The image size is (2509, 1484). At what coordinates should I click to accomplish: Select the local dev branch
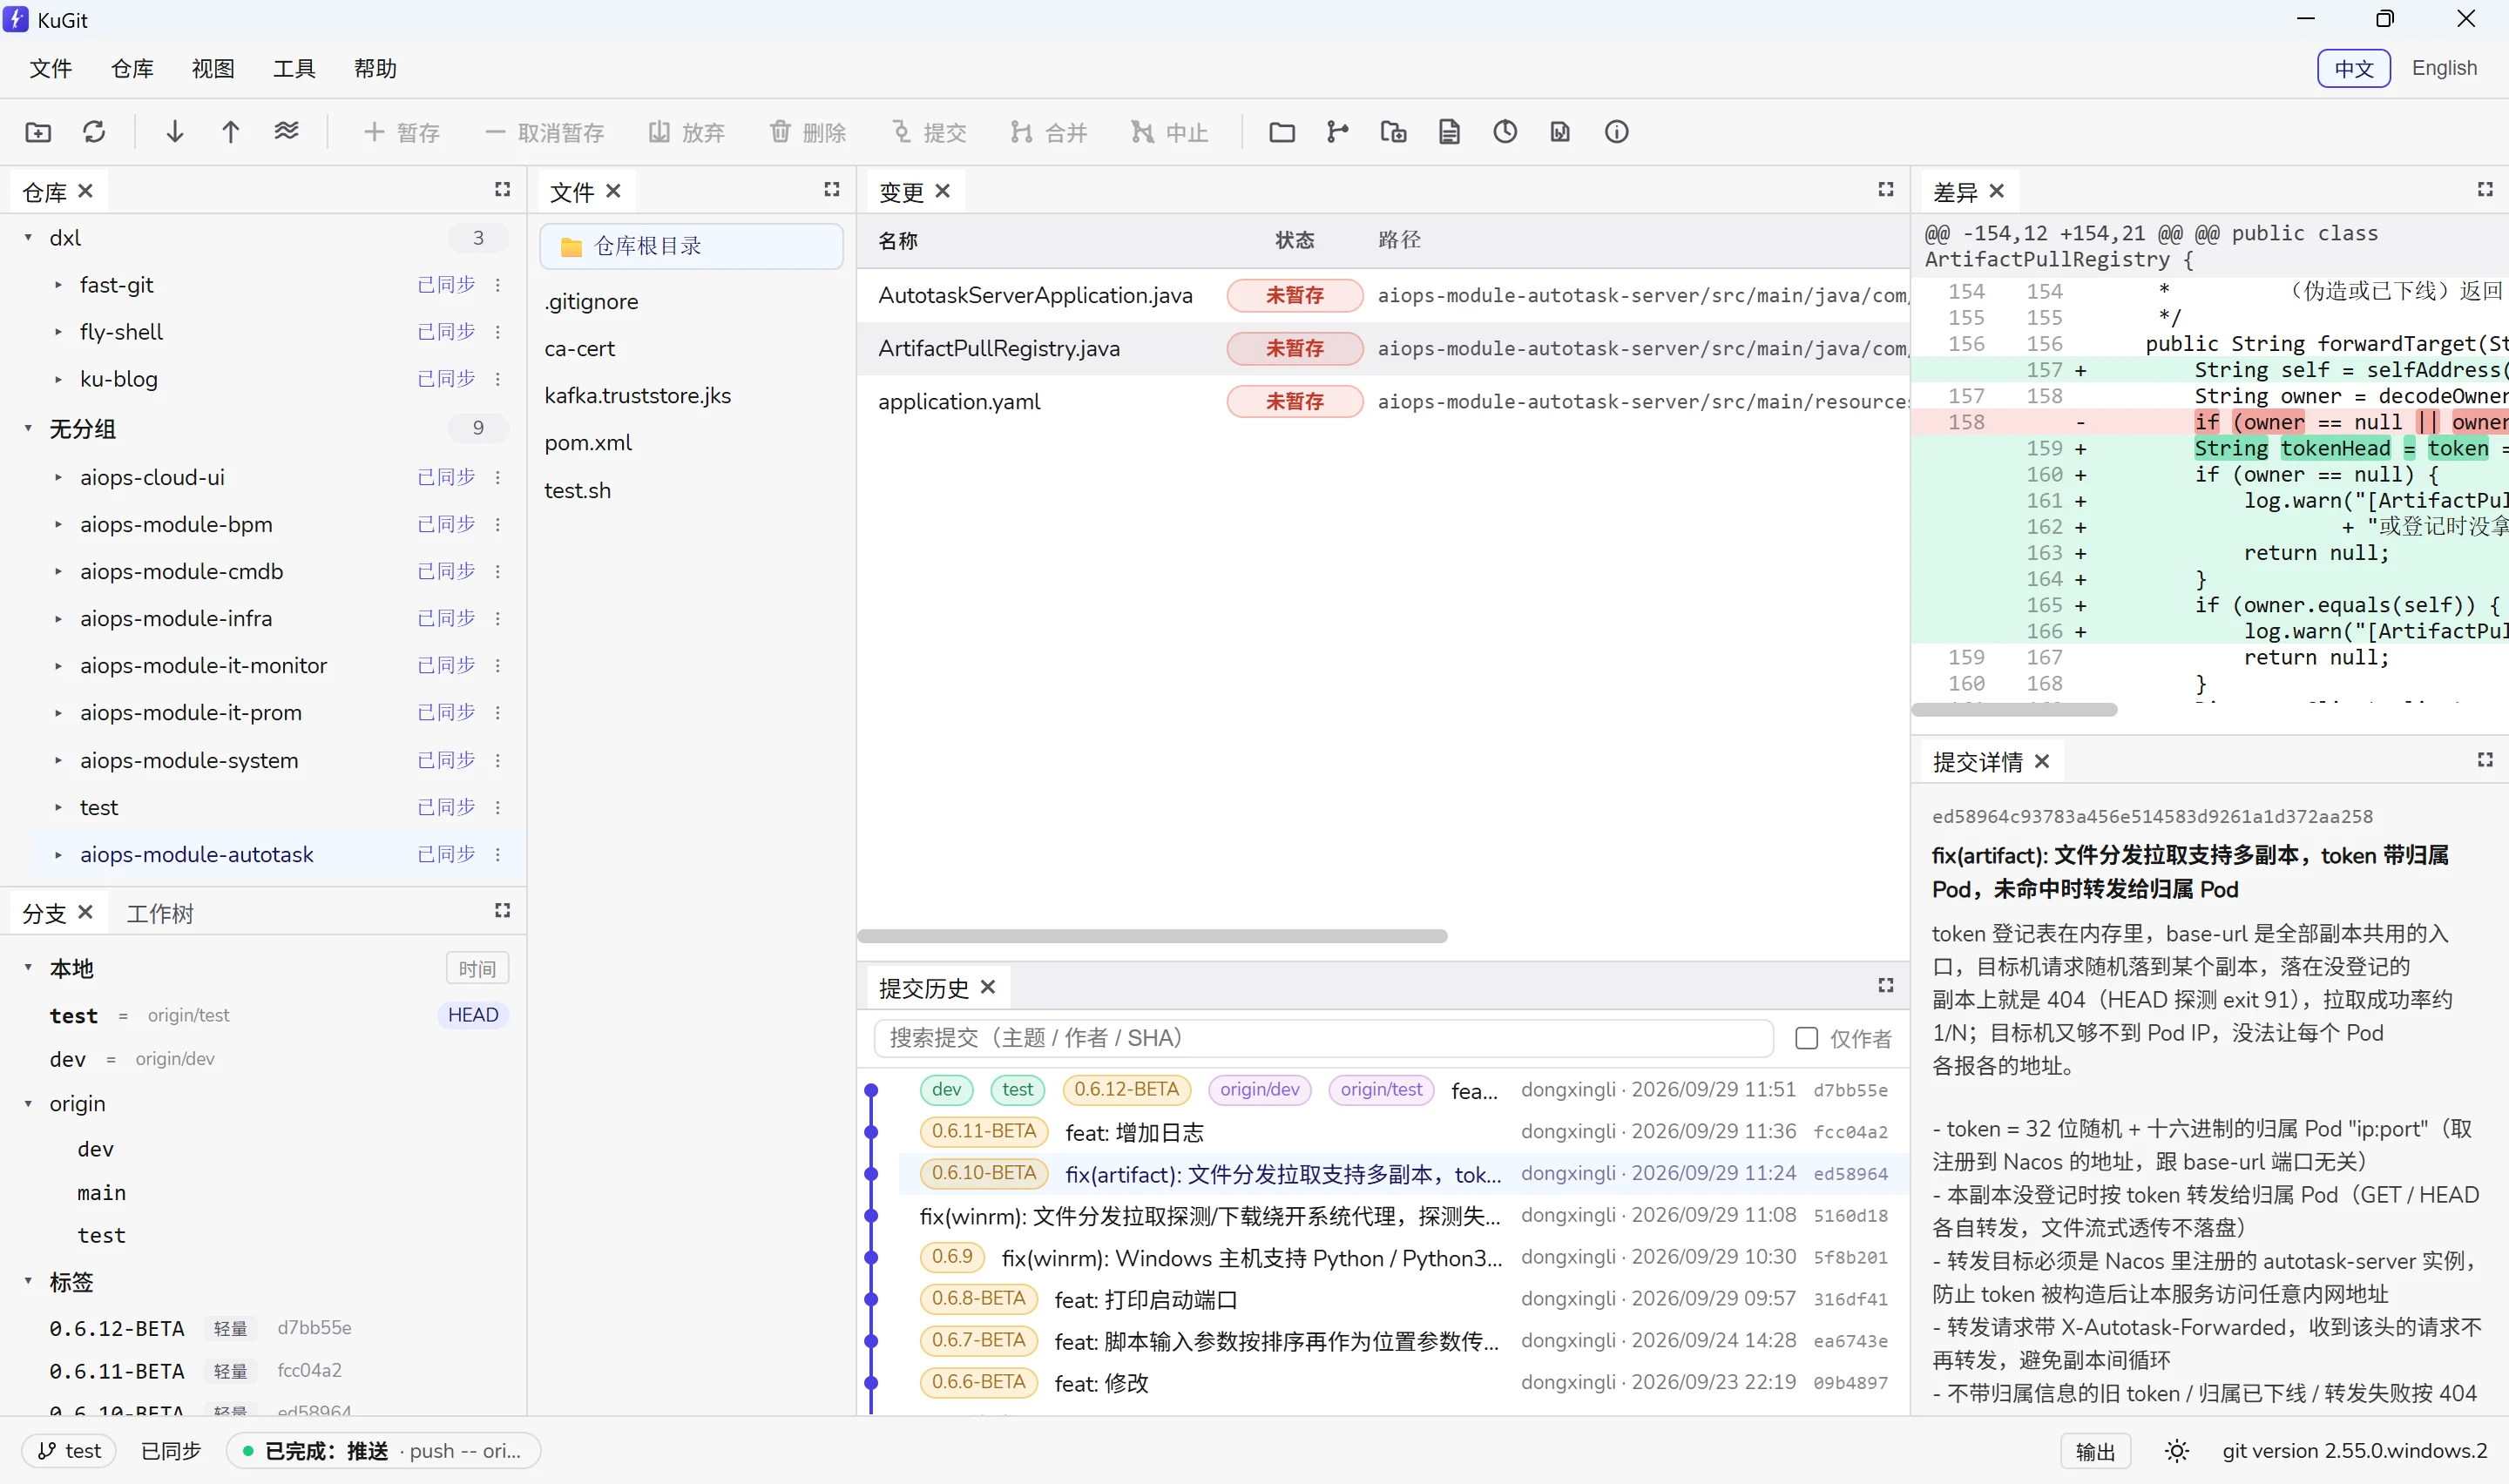(x=67, y=1059)
